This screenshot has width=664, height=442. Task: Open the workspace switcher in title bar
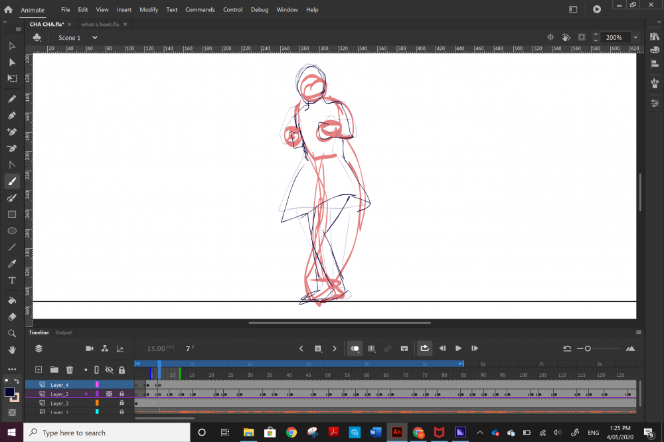pos(573,9)
